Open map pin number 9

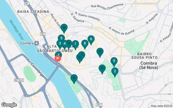tap(114, 61)
